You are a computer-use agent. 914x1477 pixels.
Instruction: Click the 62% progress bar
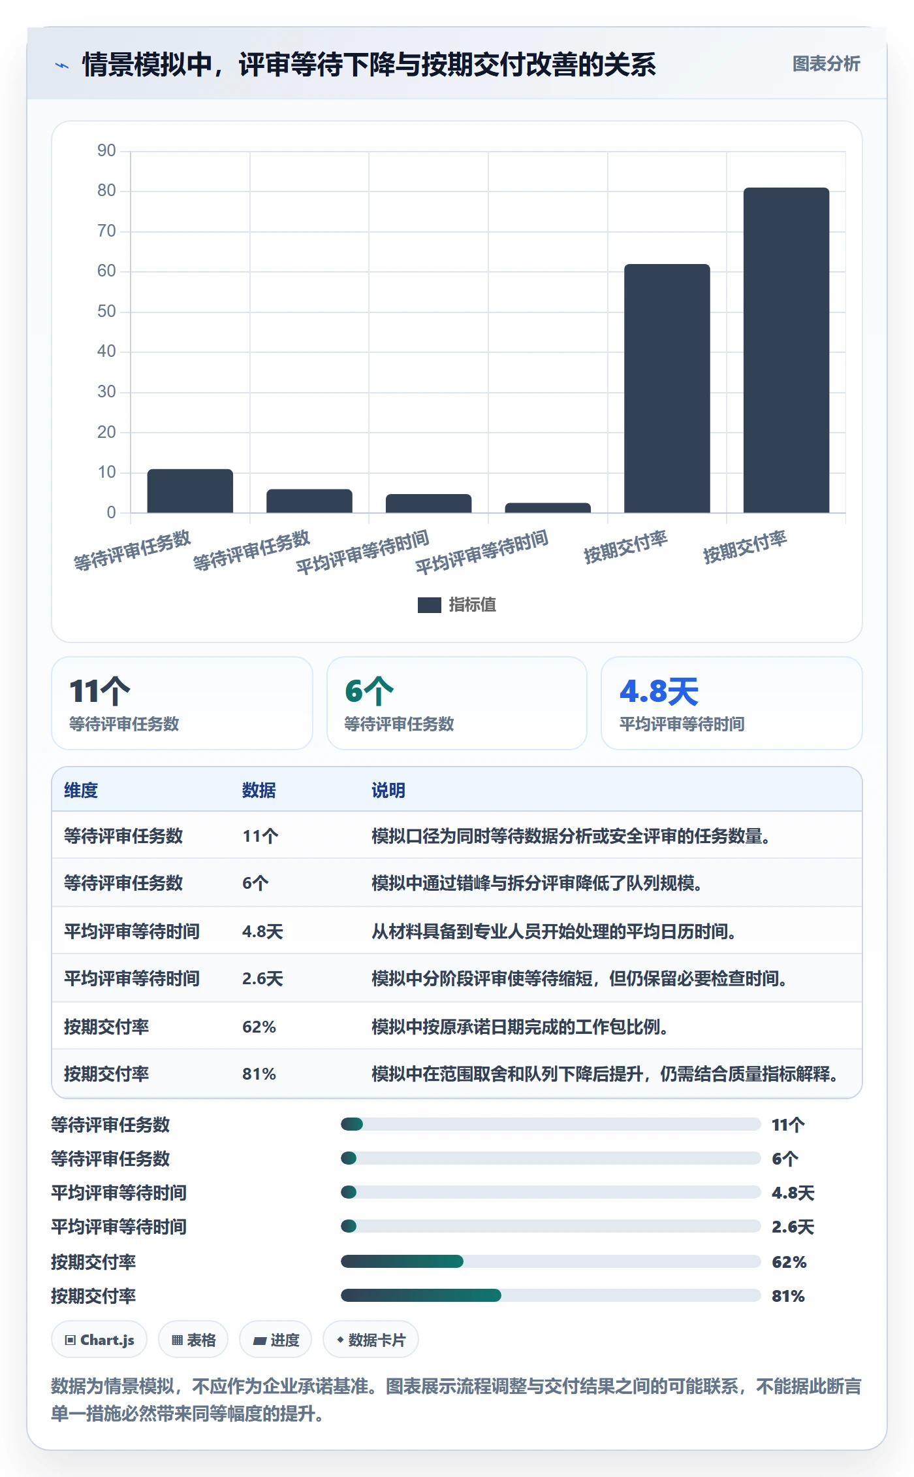tap(550, 1261)
